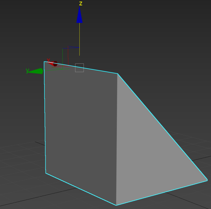Click the yellow Z-axis shaft line
The image size is (211, 209).
point(79,39)
